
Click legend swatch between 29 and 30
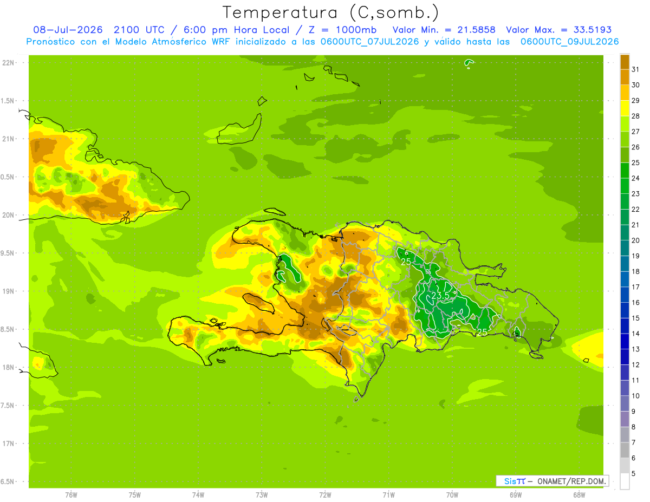point(625,93)
